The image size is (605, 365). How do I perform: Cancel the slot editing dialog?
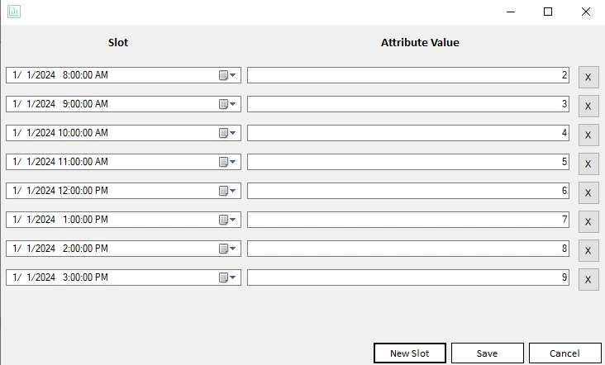point(565,353)
